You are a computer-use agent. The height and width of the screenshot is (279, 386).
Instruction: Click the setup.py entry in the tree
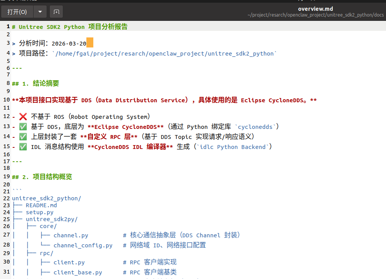[x=40, y=212]
